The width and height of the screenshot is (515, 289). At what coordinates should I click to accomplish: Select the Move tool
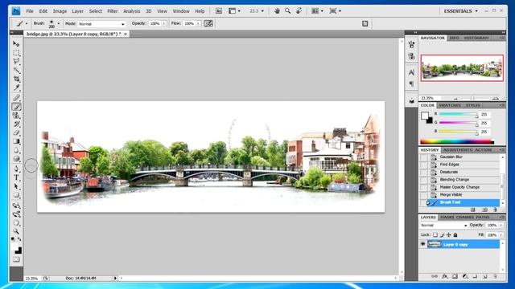click(16, 43)
